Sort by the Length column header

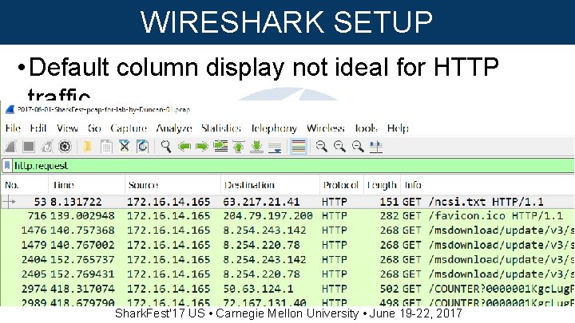coord(382,185)
